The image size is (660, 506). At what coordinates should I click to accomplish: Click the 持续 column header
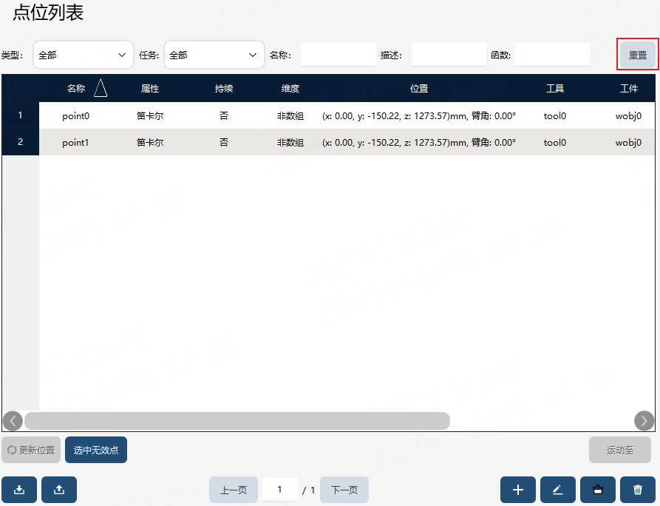224,89
